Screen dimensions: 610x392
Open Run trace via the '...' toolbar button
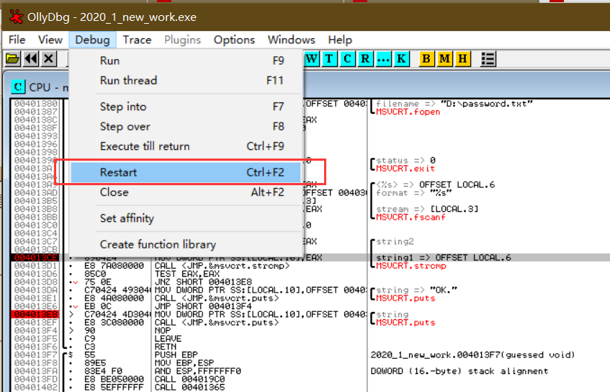384,59
